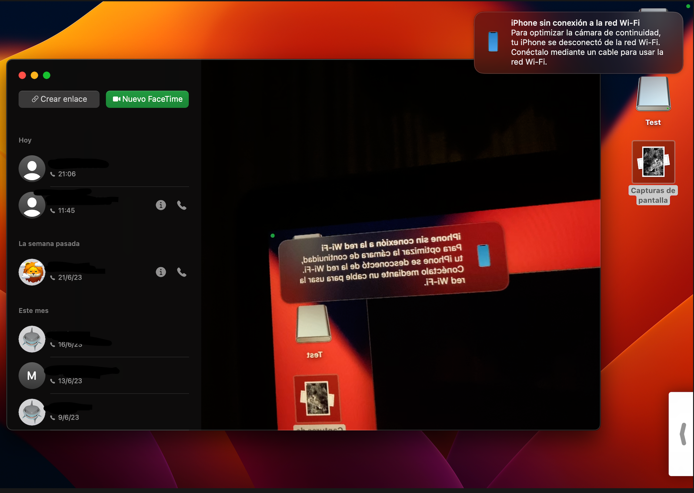This screenshot has width=694, height=493.
Task: Select the call timestamp 21:06
Action: coord(67,174)
